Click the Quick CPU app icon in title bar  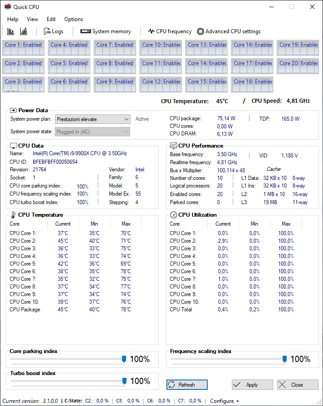coord(8,7)
